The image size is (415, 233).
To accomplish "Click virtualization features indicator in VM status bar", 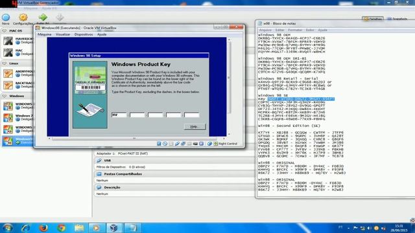I will (x=202, y=144).
